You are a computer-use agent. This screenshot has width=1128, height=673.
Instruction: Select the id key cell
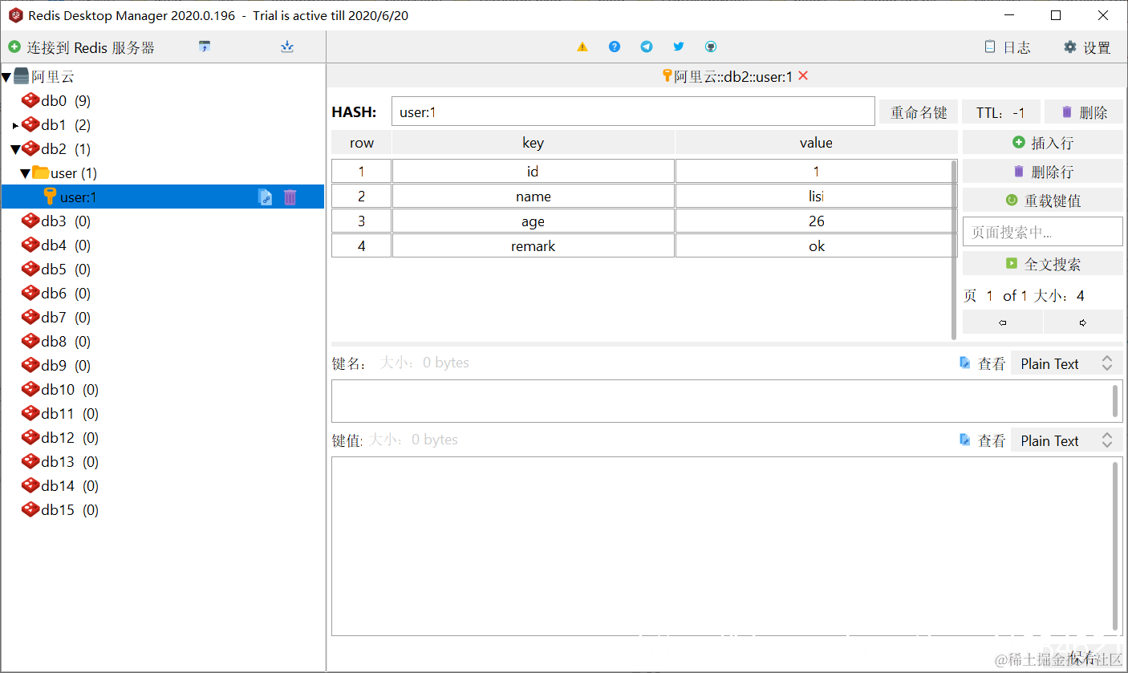tap(533, 172)
